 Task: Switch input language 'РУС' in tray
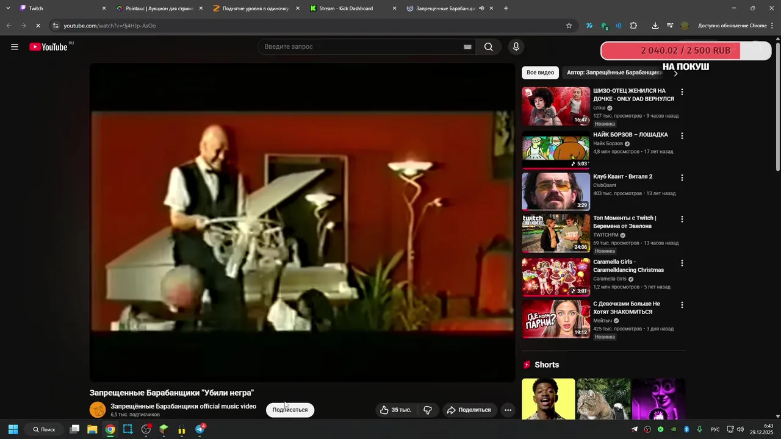tap(715, 429)
